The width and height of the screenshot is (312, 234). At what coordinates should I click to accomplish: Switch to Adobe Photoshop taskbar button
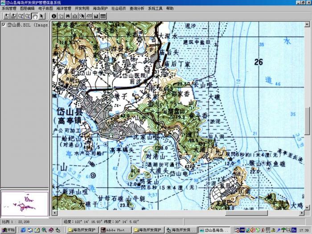[x=115, y=230]
